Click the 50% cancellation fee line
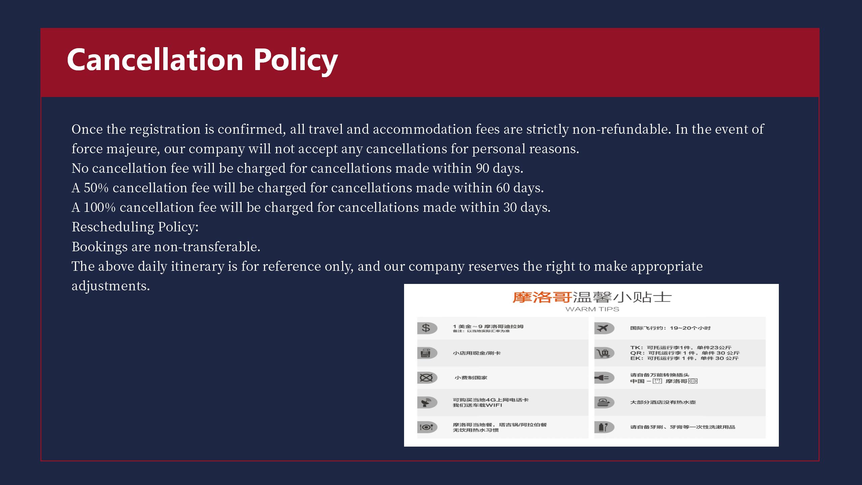Image resolution: width=862 pixels, height=485 pixels. (307, 188)
